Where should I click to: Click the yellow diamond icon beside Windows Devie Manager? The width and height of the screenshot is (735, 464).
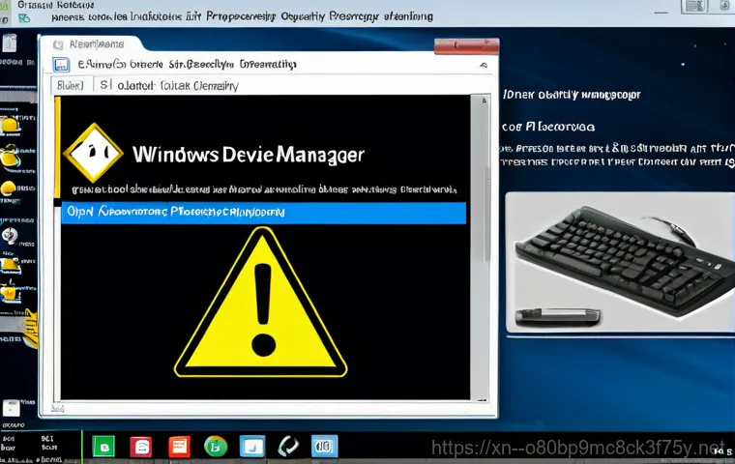(x=94, y=153)
